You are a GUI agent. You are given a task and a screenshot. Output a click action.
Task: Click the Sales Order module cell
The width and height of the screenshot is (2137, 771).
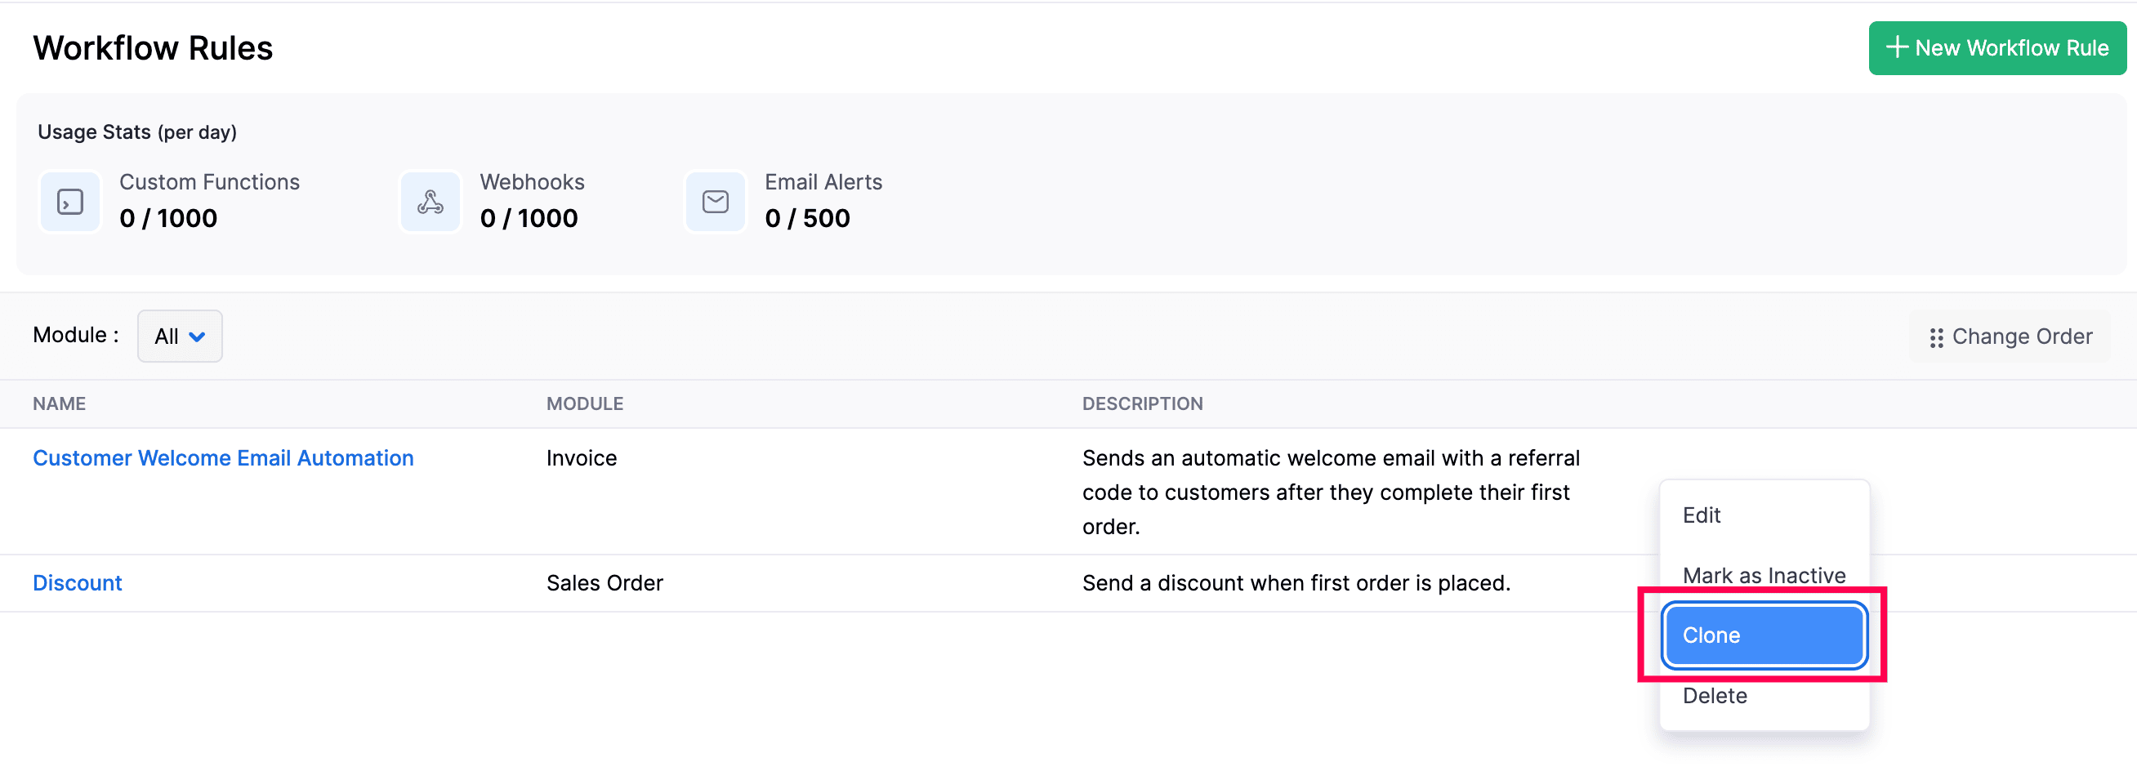pos(605,583)
